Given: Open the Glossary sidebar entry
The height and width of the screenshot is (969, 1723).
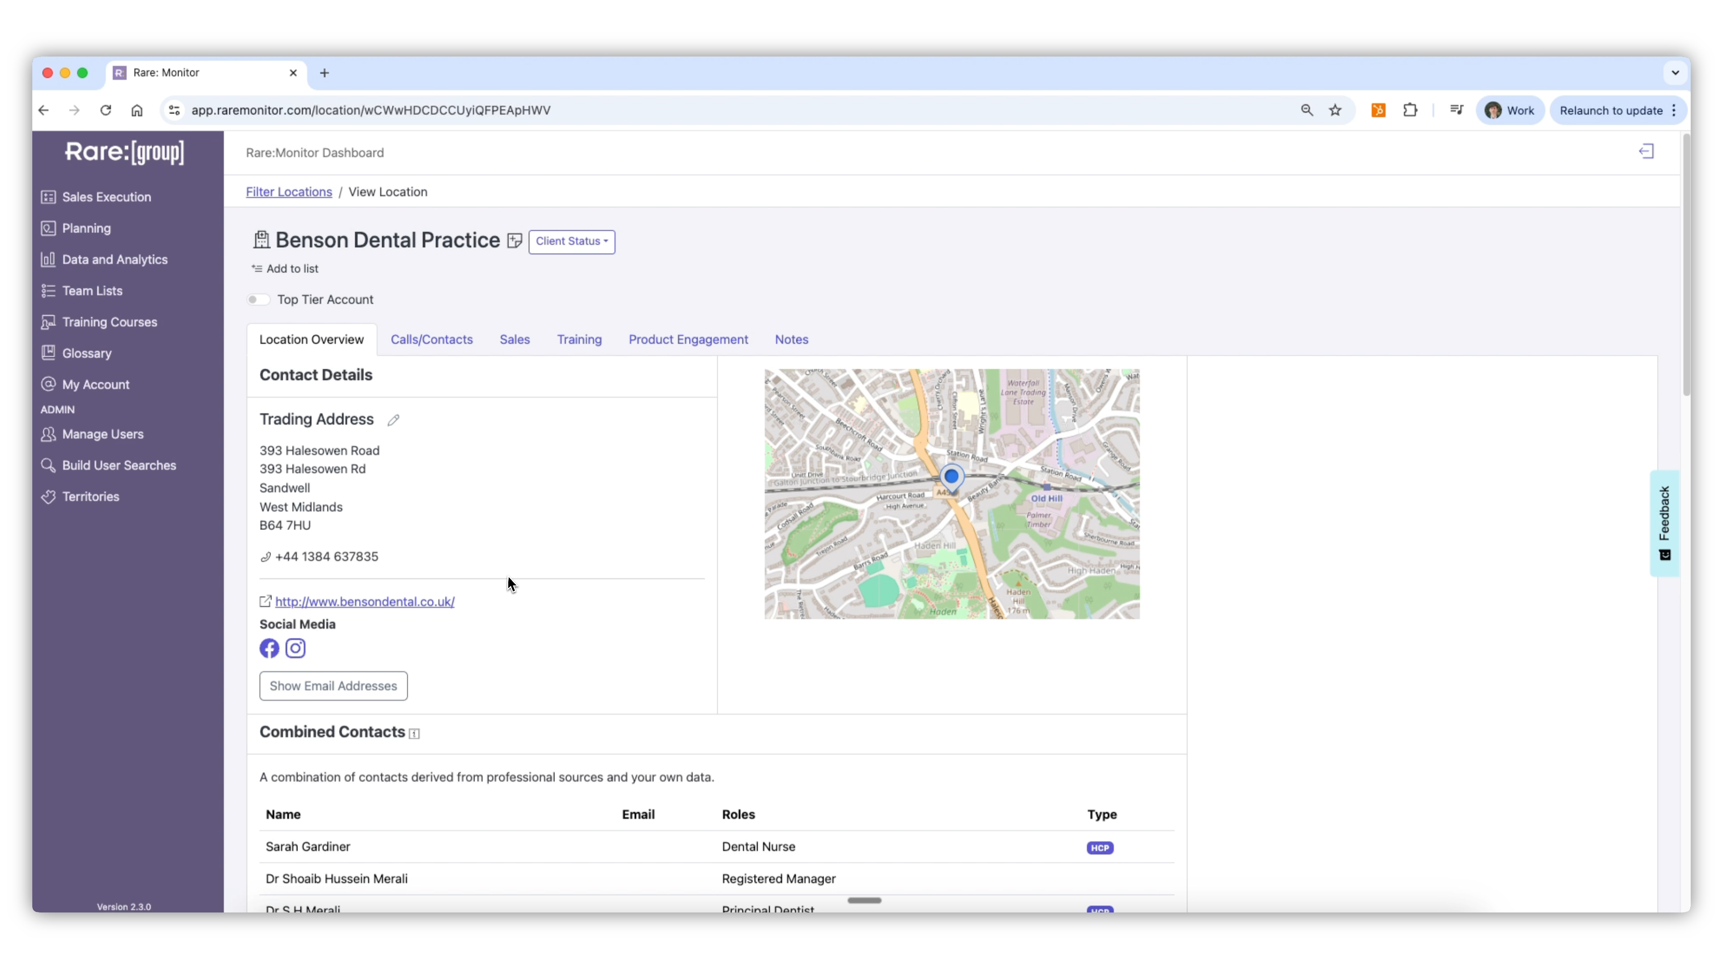Looking at the screenshot, I should coord(75,353).
